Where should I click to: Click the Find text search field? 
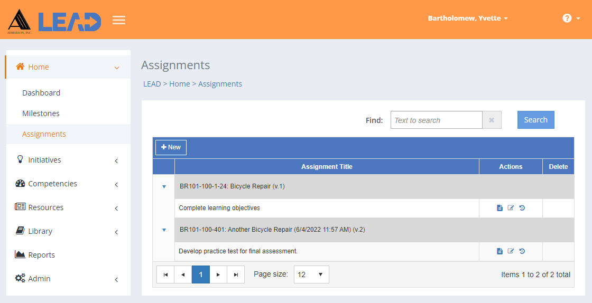[x=437, y=120]
